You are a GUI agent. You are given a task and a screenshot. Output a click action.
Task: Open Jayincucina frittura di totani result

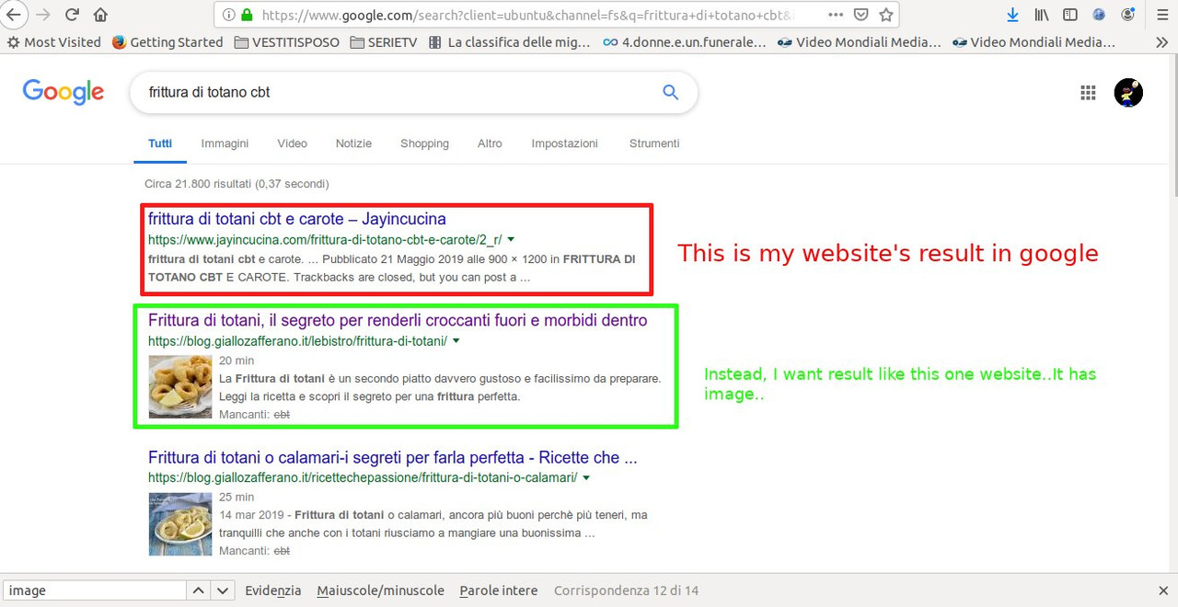(x=296, y=219)
